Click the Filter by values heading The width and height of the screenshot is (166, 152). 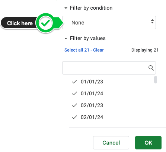(x=88, y=38)
